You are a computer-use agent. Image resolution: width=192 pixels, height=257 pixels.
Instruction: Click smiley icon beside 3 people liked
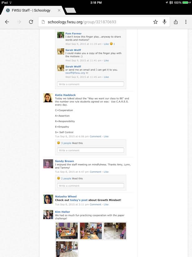click(58, 143)
